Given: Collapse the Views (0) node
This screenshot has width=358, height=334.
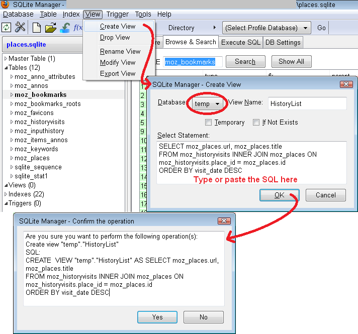Looking at the screenshot, I should click(6, 185).
